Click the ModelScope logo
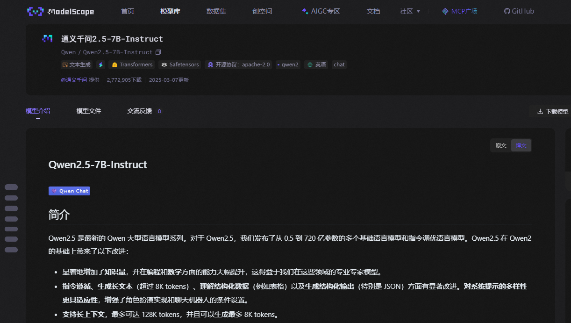Screen dimensions: 571x323 (61, 11)
